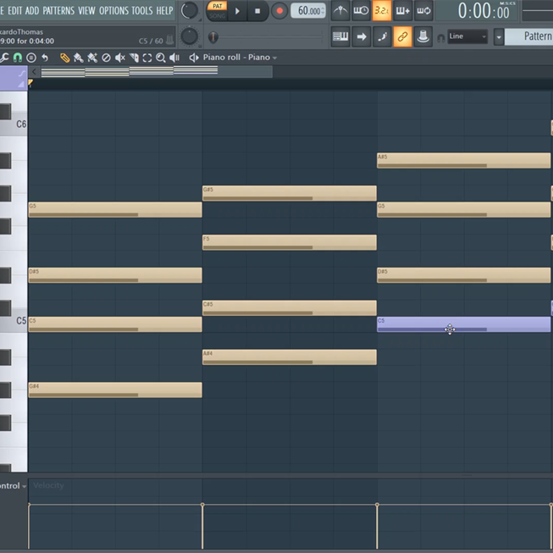This screenshot has height=553, width=553.
Task: Select the F5 note
Action: pos(289,242)
